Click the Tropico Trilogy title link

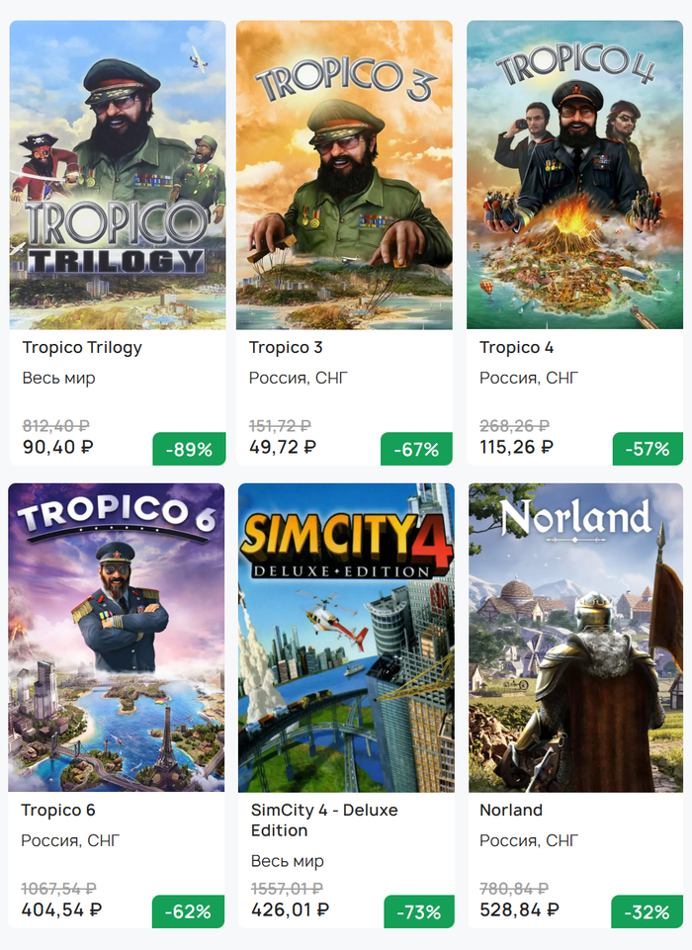coord(82,348)
